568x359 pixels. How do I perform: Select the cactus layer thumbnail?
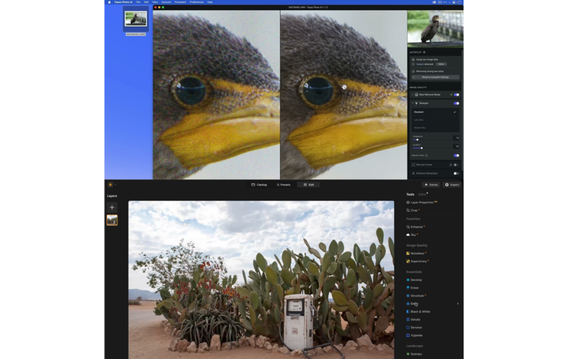(x=112, y=220)
